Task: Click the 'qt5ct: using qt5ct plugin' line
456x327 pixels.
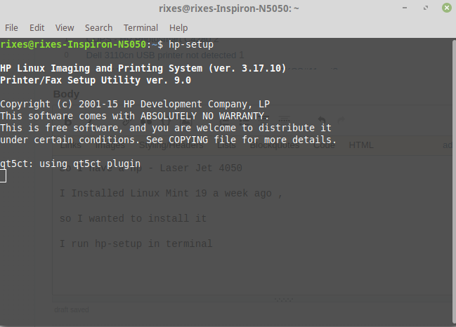Action: point(70,163)
